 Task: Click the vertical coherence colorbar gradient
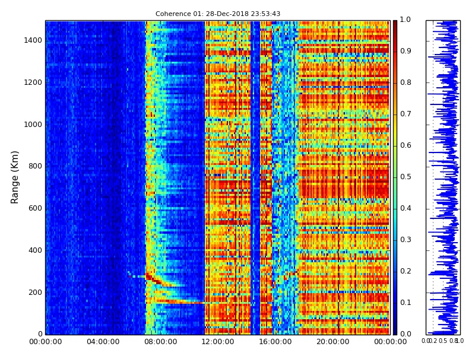(x=395, y=177)
